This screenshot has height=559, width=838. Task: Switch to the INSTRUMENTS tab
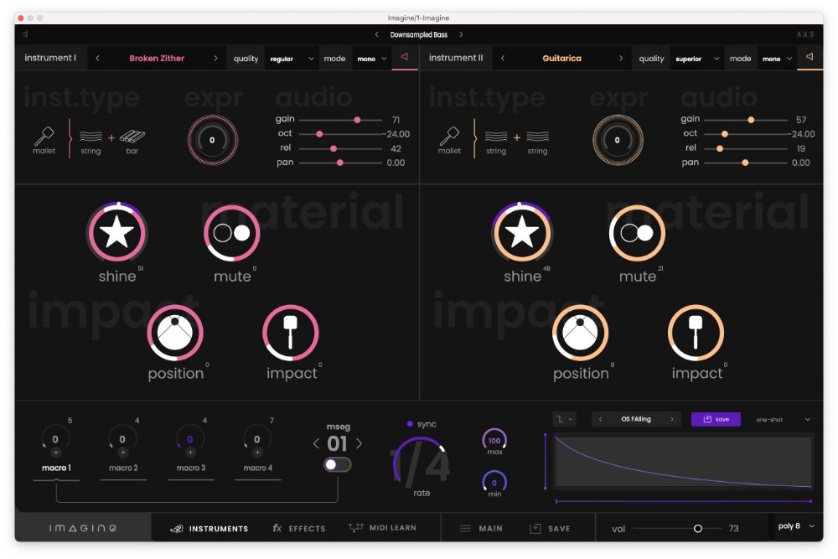[209, 529]
